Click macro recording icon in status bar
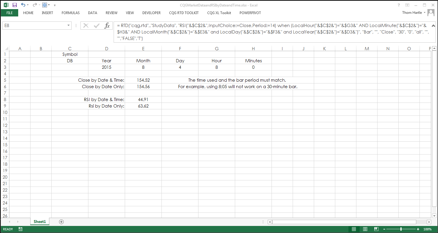The height and width of the screenshot is (233, 438). point(21,229)
